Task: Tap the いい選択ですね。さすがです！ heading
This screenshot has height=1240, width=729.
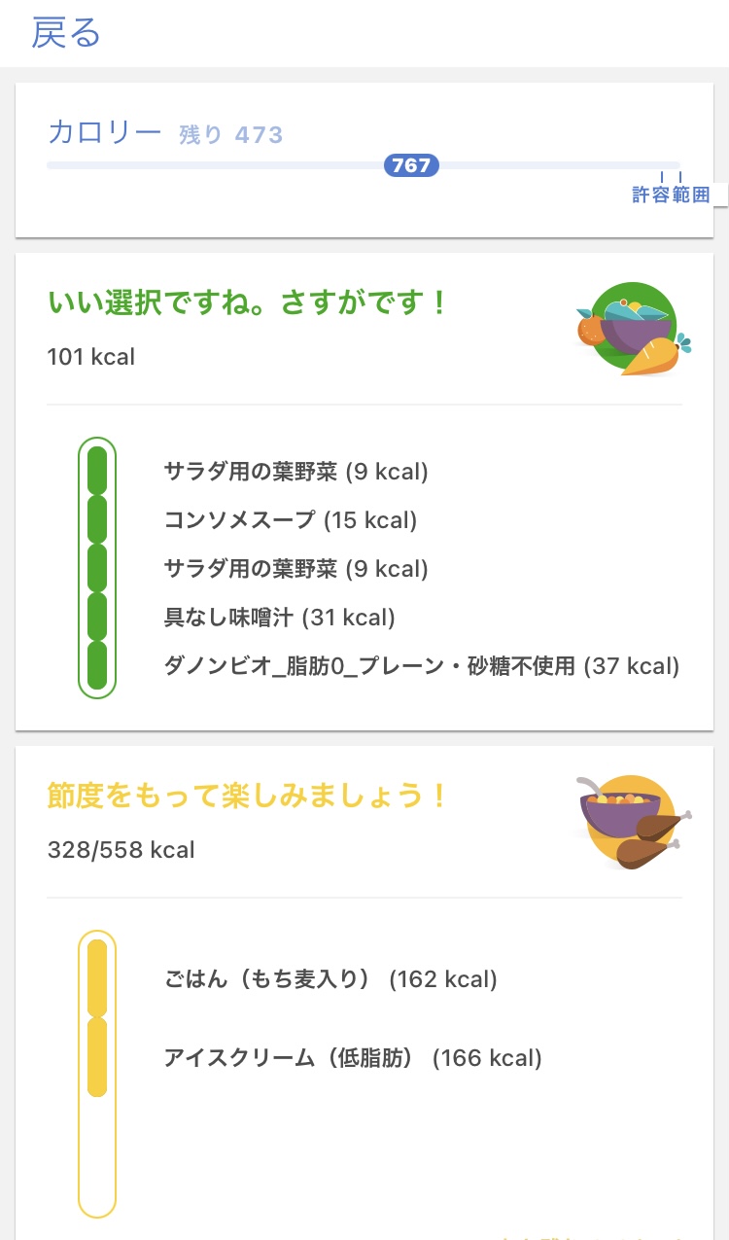Action: [249, 302]
